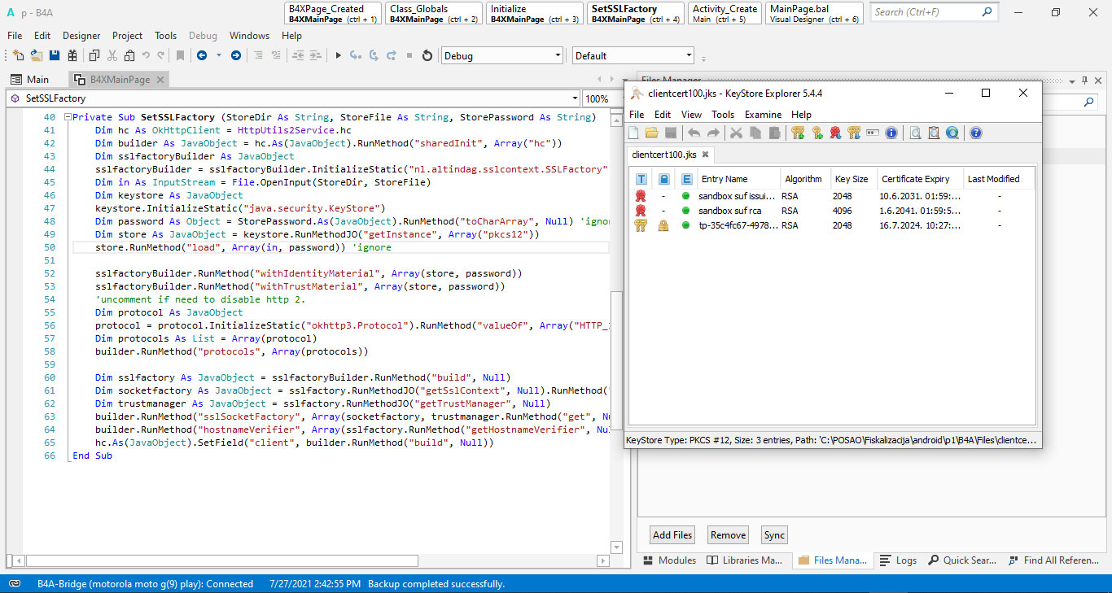Run the B4A project with the play icon
This screenshot has height=593, width=1112.
pyautogui.click(x=339, y=56)
